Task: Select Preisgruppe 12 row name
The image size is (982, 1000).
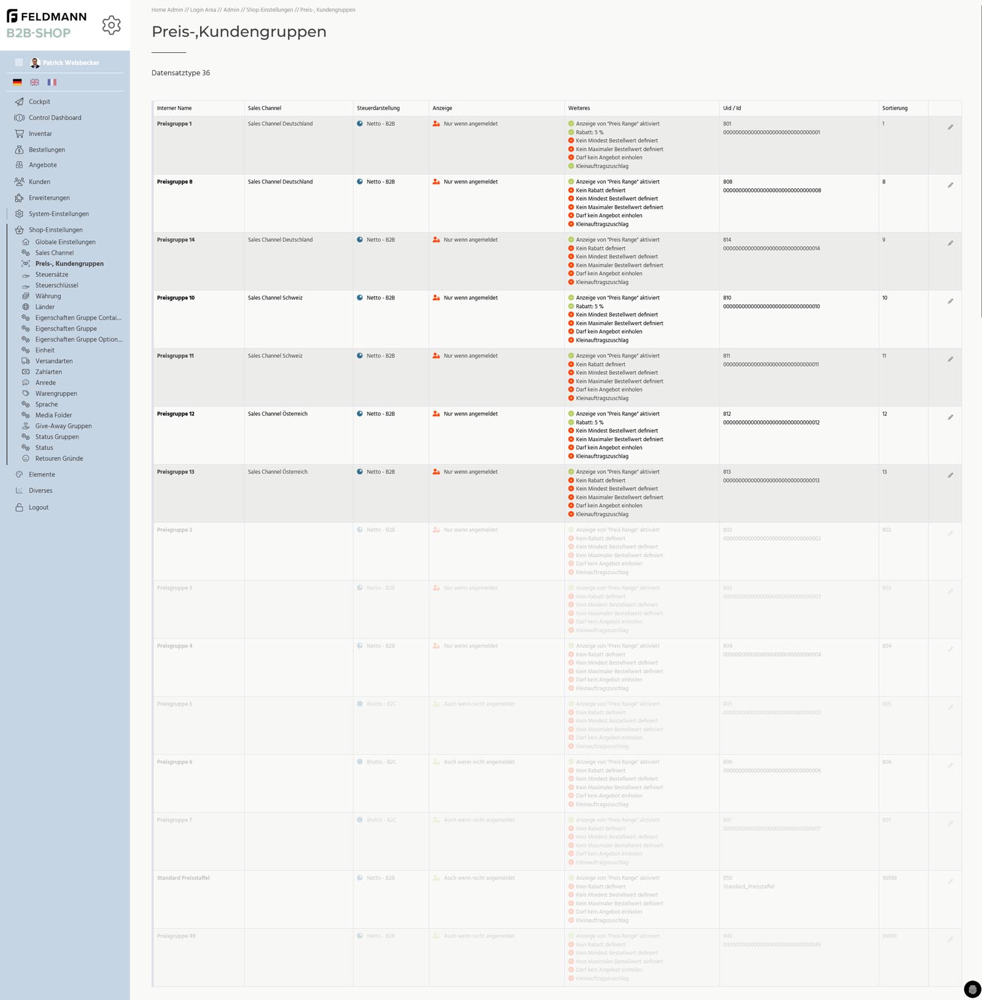Action: pyautogui.click(x=176, y=414)
